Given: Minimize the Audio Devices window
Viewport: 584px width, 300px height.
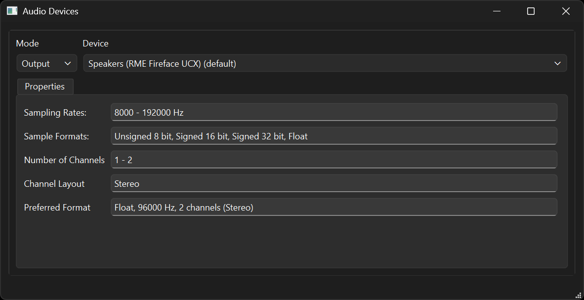Looking at the screenshot, I should coord(496,11).
